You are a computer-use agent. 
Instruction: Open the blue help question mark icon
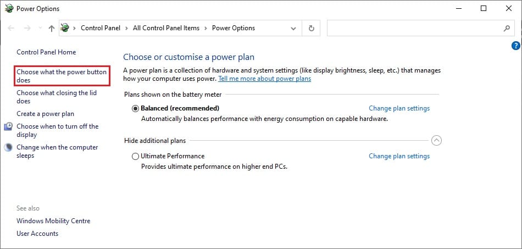pyautogui.click(x=515, y=46)
